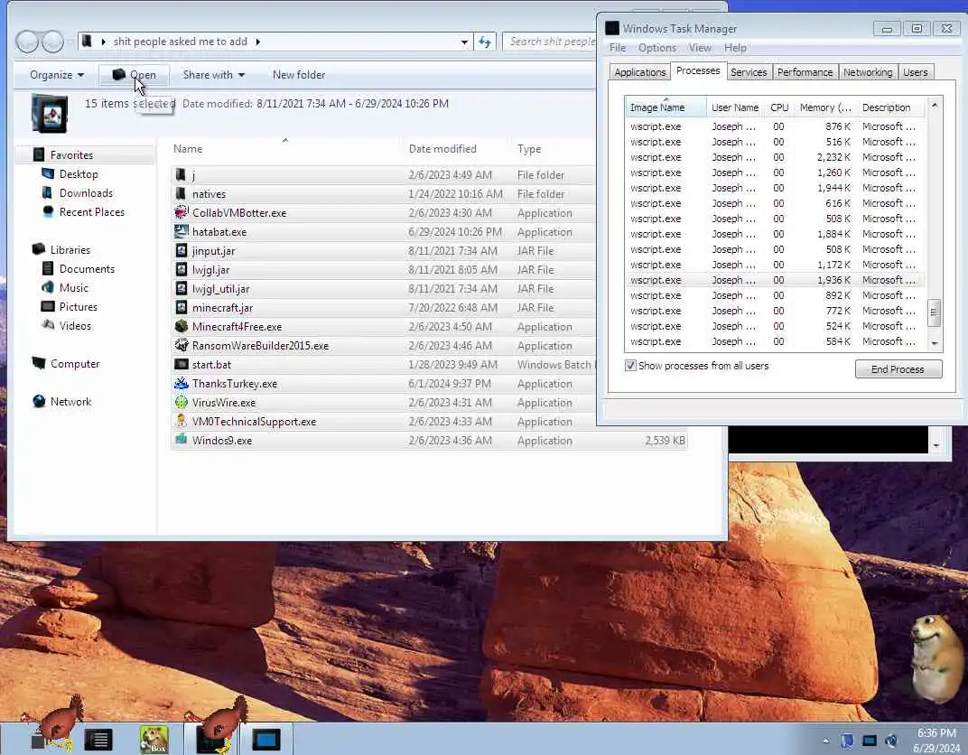Image resolution: width=968 pixels, height=755 pixels.
Task: Click the New folder button
Action: (299, 75)
